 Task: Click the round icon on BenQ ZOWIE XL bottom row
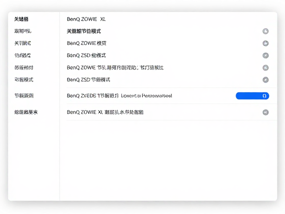click(x=265, y=112)
